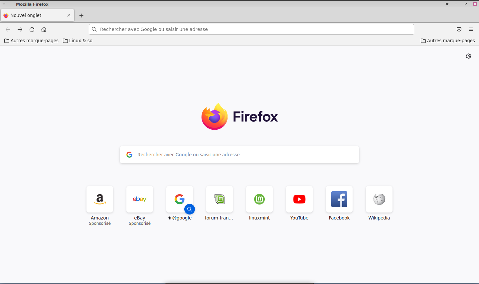Screen dimensions: 479x284
Task: Toggle the always-on-top pin in title bar
Action: pyautogui.click(x=447, y=4)
